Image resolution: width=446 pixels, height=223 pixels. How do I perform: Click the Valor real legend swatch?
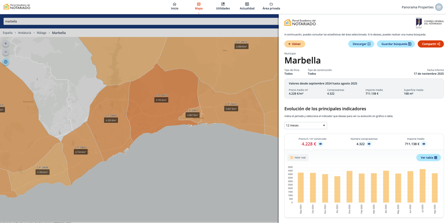(x=292, y=157)
